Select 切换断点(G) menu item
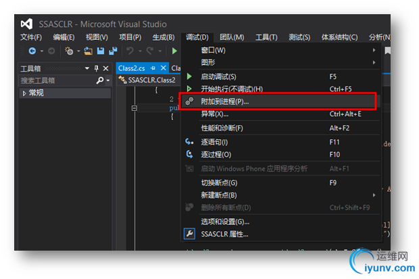 281,183
